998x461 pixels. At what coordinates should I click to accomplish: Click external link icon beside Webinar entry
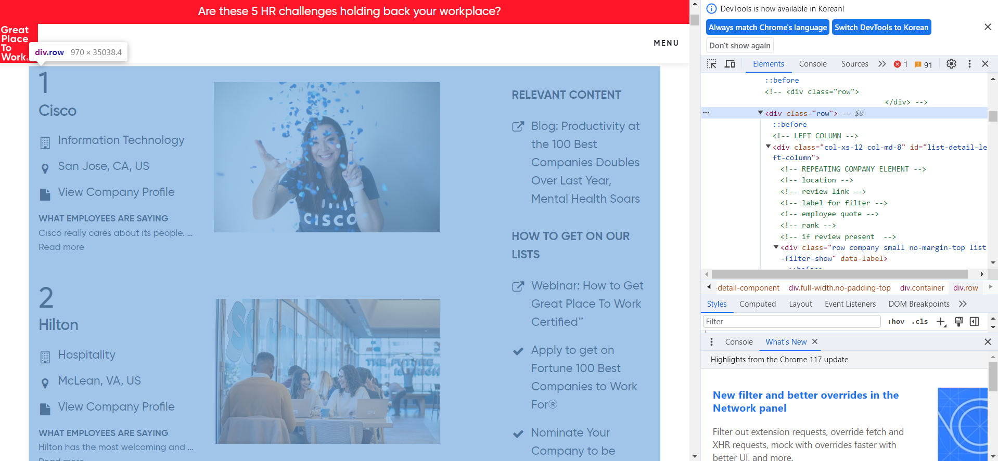518,286
